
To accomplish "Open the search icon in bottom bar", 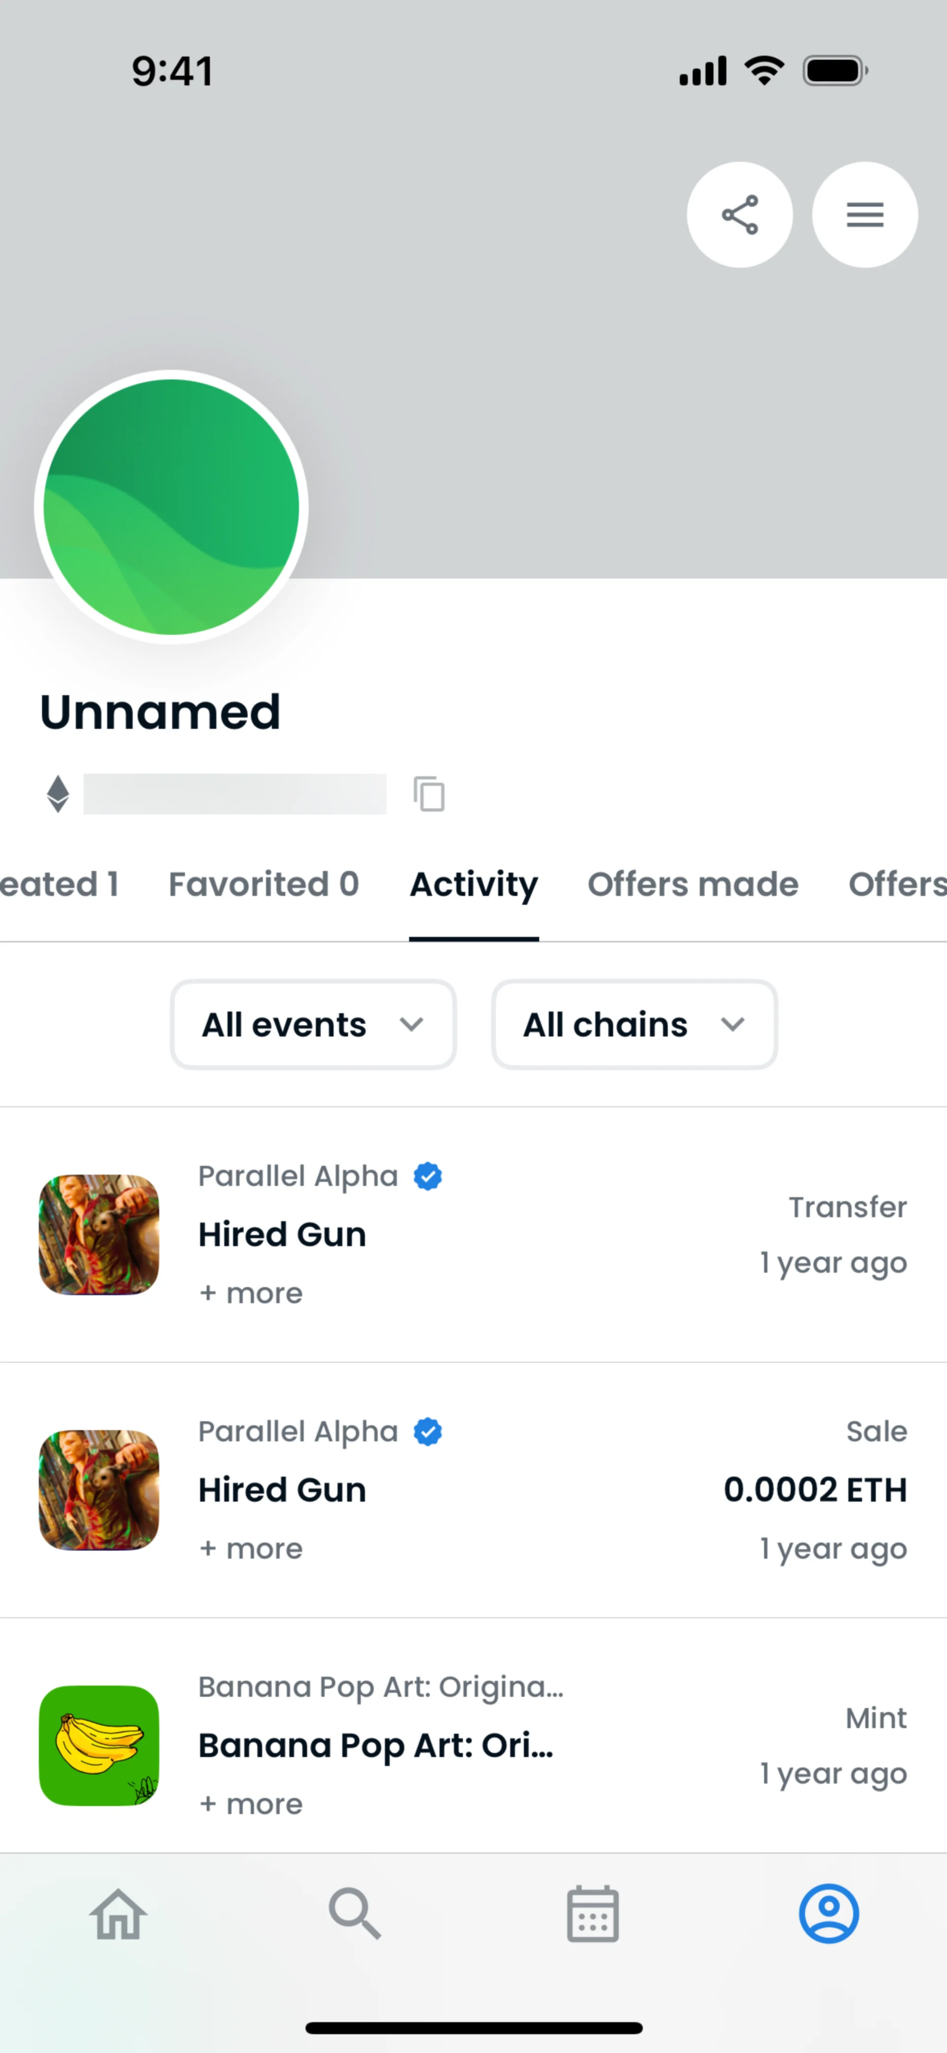I will (x=355, y=1914).
